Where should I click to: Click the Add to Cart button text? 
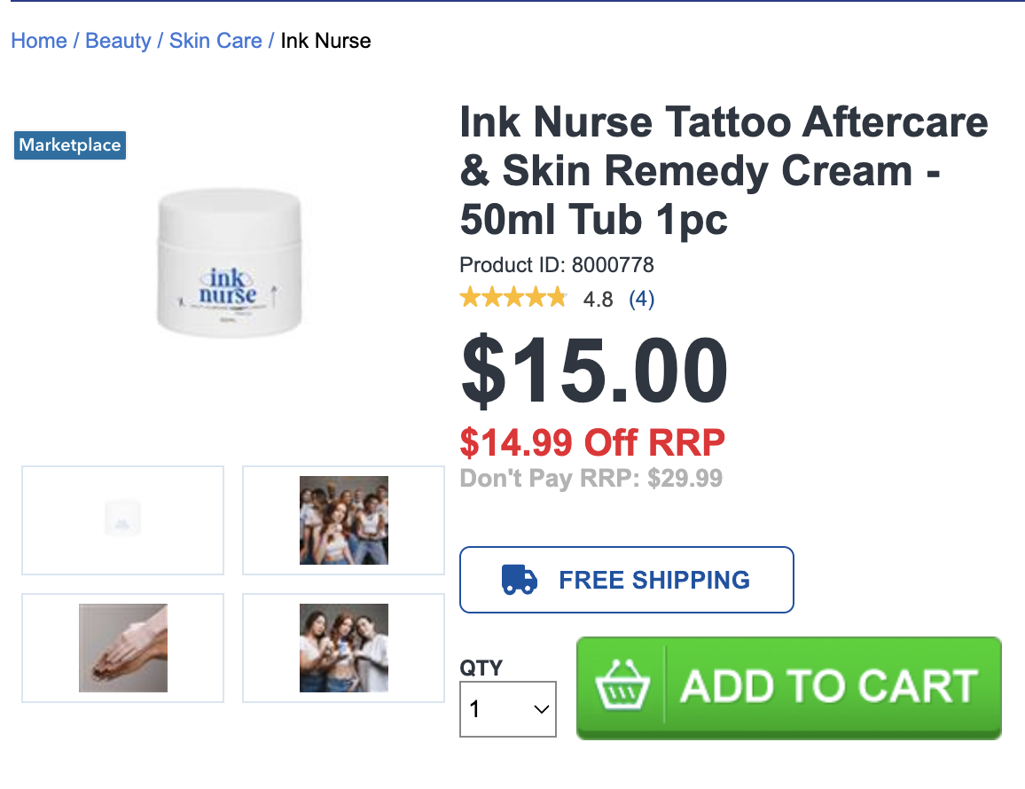[x=829, y=686]
